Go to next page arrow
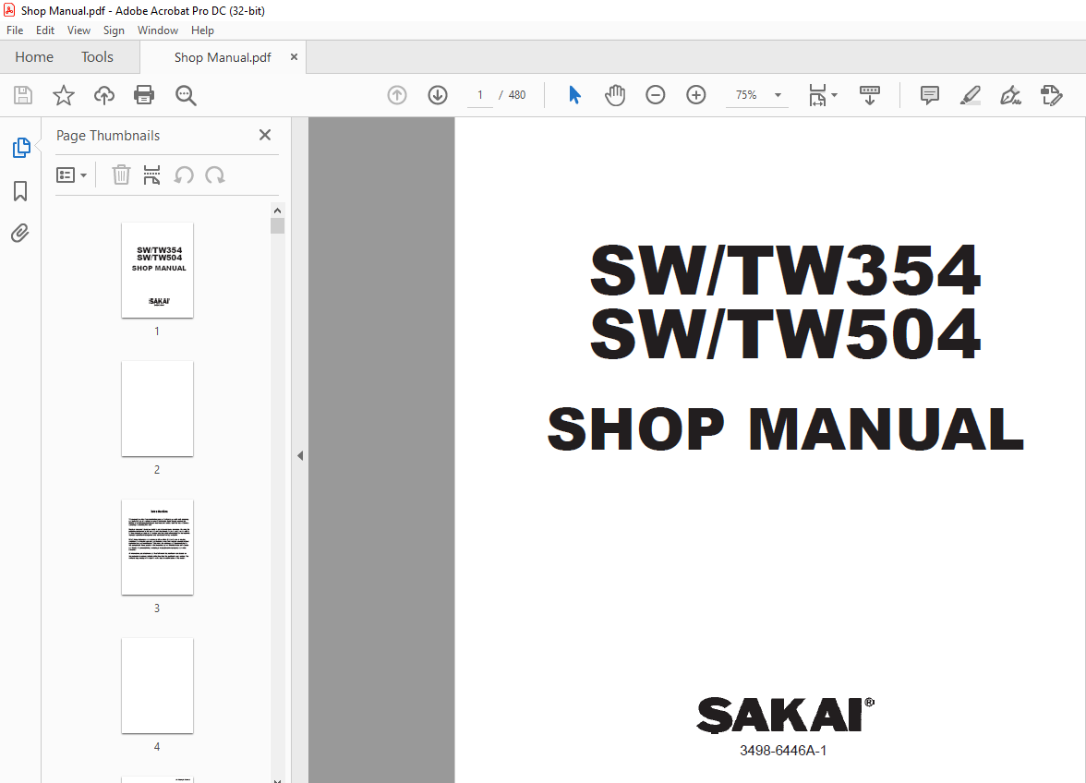1086x783 pixels. [x=438, y=95]
